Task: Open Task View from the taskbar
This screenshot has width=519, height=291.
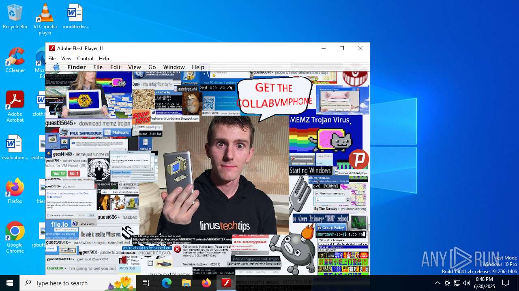Action: [x=146, y=283]
